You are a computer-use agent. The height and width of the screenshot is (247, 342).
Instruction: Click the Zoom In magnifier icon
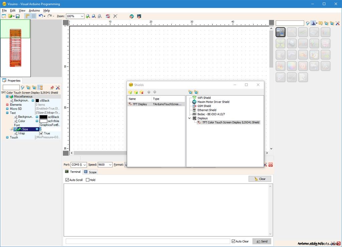click(88, 16)
